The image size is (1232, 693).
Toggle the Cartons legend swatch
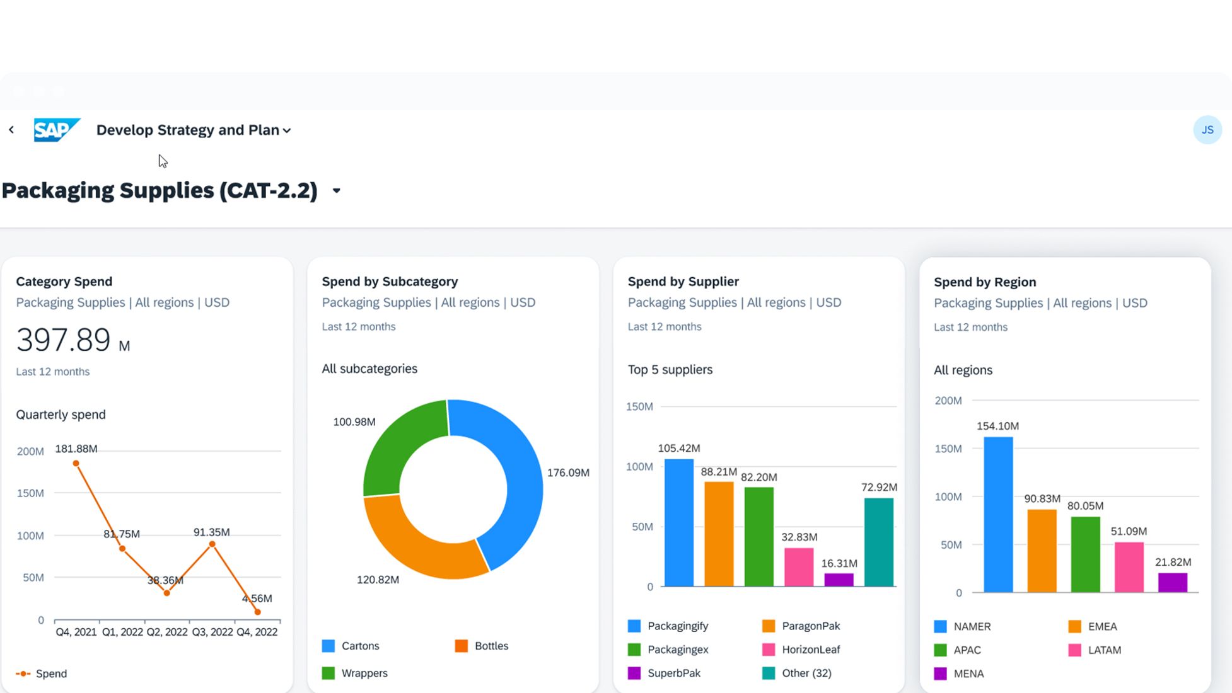328,646
